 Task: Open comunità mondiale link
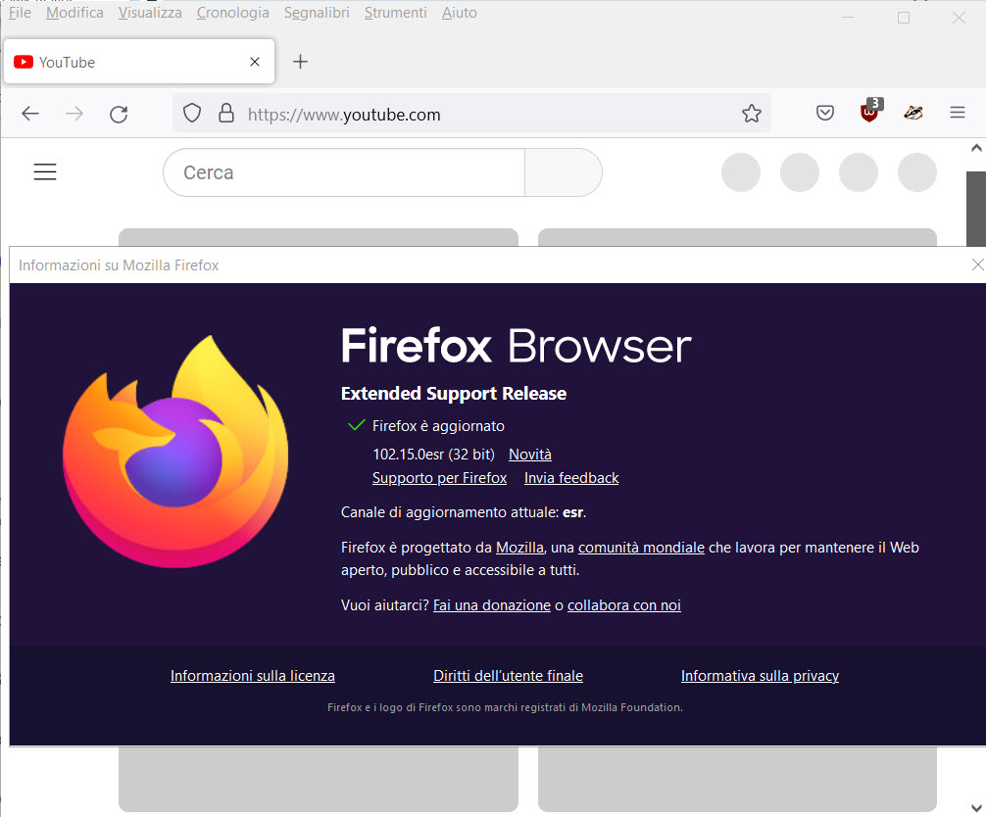[x=641, y=548]
